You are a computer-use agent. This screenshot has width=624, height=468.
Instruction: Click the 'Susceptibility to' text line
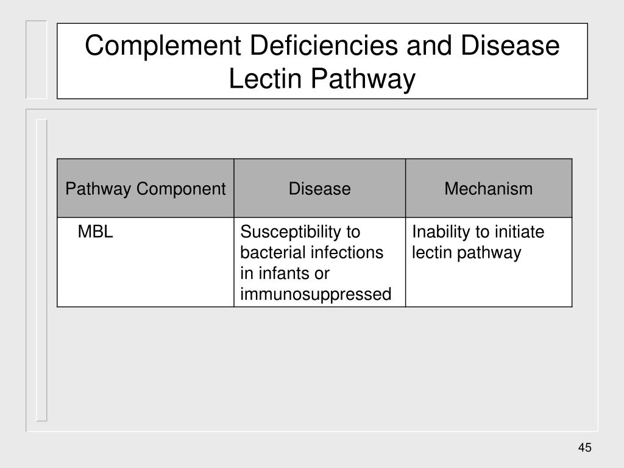[300, 232]
